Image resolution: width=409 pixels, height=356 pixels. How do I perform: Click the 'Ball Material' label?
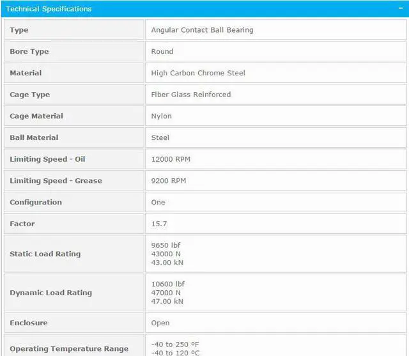tap(34, 137)
